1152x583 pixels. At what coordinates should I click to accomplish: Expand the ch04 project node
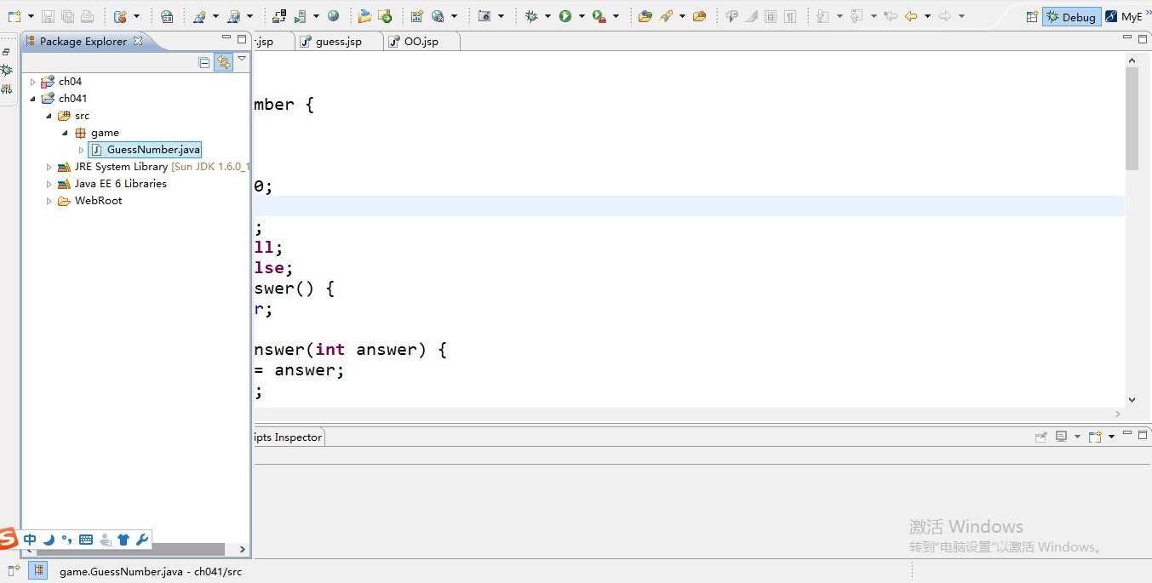click(33, 82)
